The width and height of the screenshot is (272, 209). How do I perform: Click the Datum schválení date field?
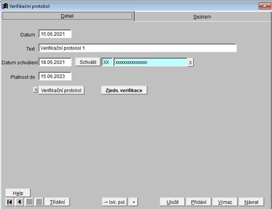pyautogui.click(x=55, y=62)
